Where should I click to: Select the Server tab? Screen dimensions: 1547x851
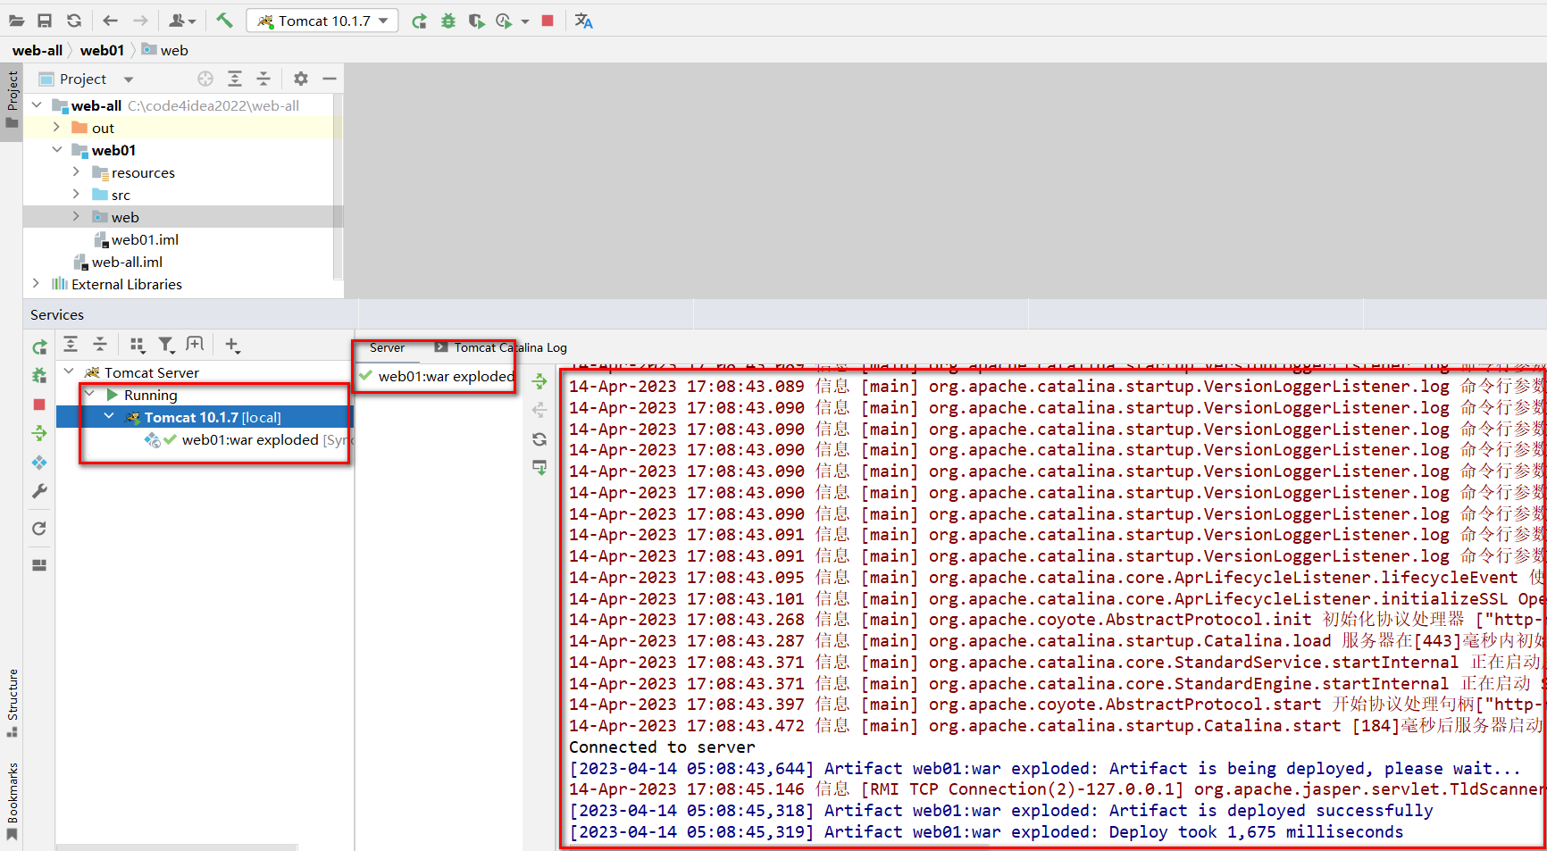(x=387, y=347)
